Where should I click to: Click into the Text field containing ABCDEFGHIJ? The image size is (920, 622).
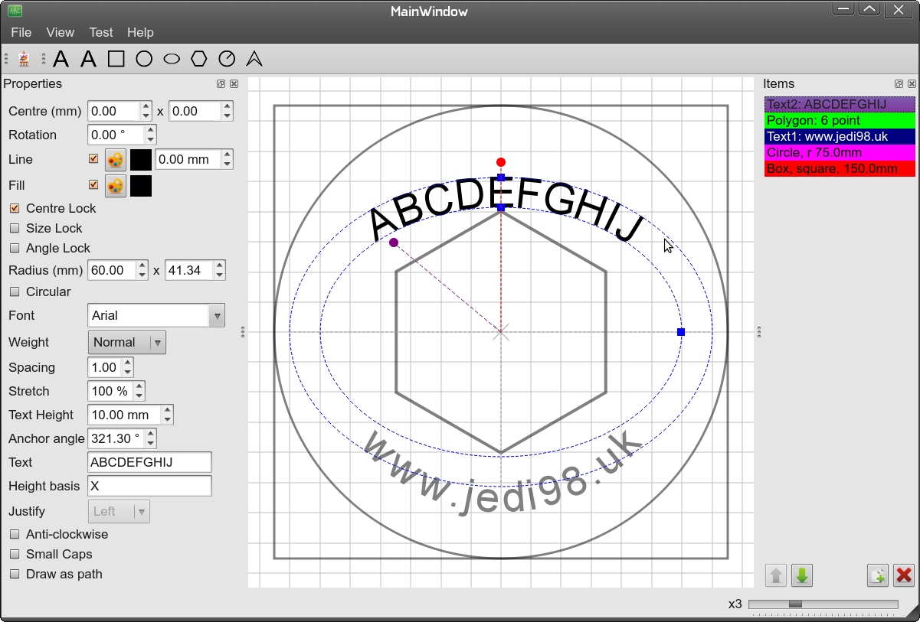(149, 462)
